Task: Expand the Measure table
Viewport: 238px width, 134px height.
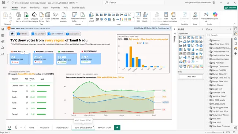Action: point(208,40)
